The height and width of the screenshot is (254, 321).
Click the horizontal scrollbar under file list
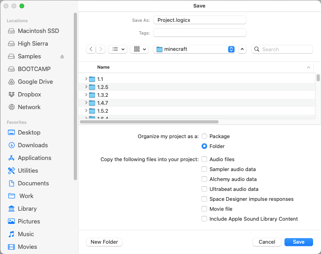tap(149, 122)
